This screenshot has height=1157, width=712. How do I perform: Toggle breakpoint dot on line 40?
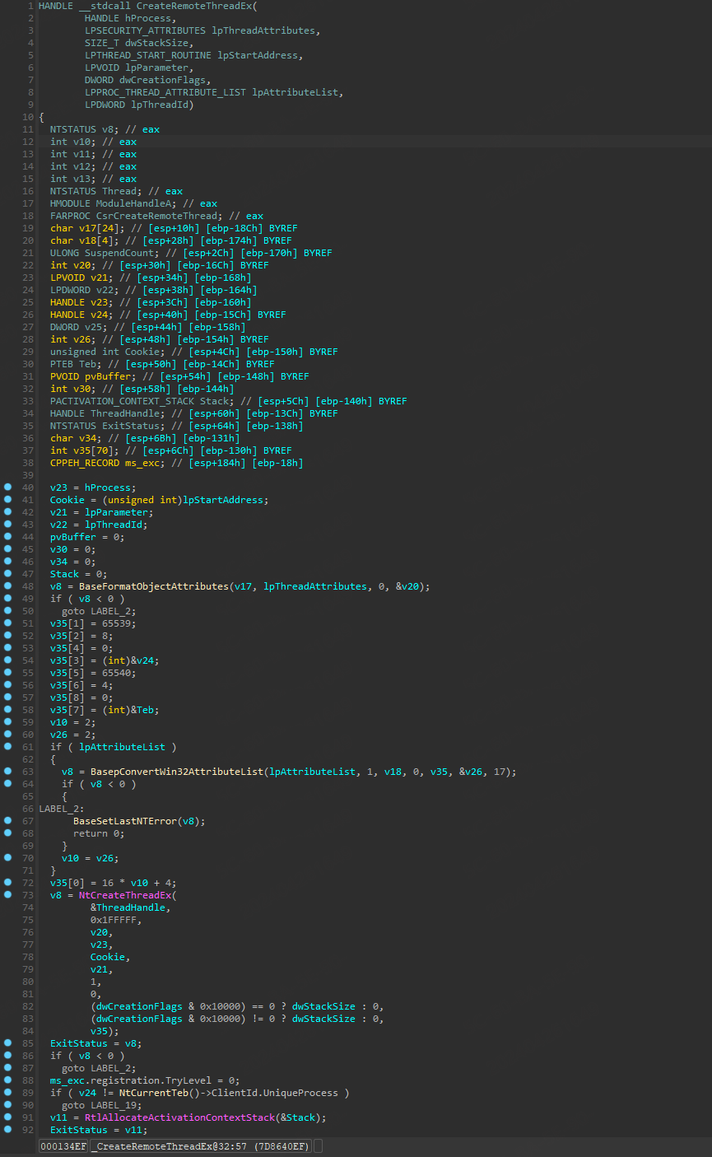7,488
